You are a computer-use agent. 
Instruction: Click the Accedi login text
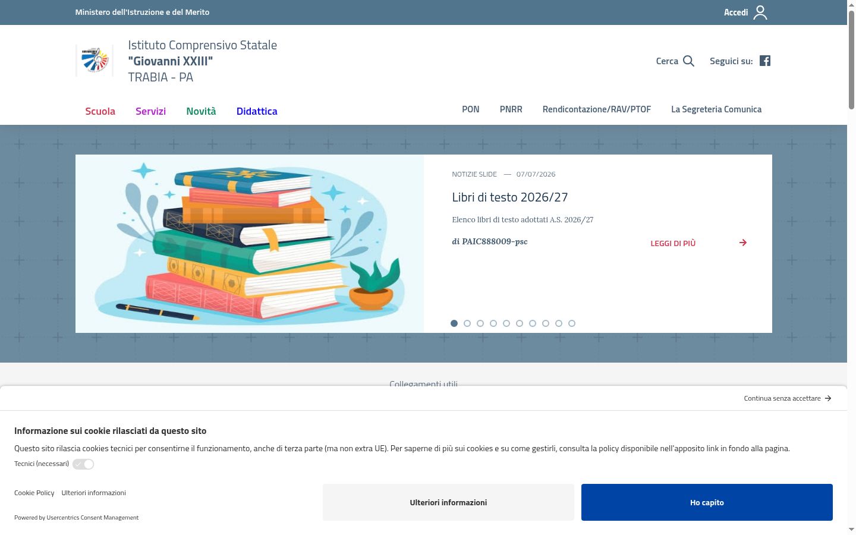coord(736,12)
